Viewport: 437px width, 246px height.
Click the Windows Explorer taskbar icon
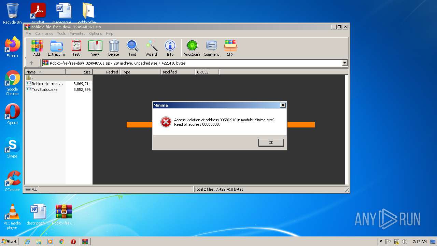pos(39,242)
